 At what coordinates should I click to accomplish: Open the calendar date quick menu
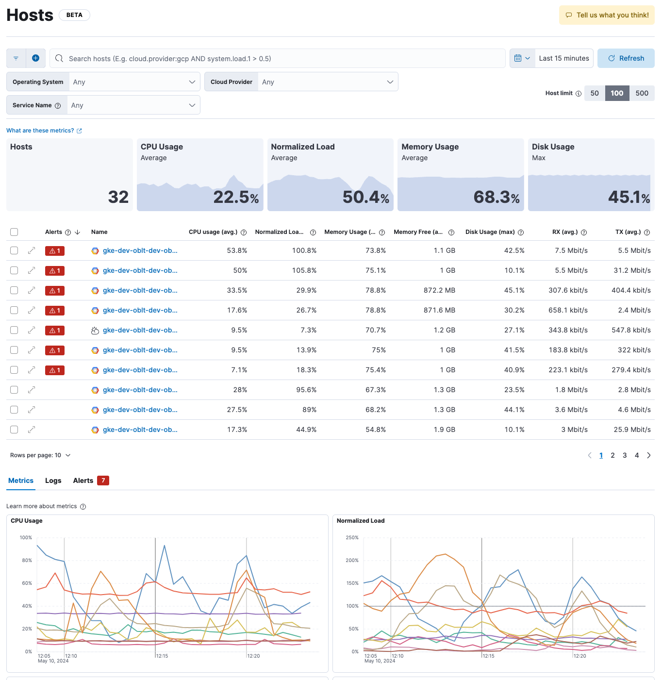pyautogui.click(x=522, y=58)
